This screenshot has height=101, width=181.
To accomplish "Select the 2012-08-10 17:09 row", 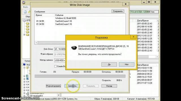I will [x=145, y=45].
